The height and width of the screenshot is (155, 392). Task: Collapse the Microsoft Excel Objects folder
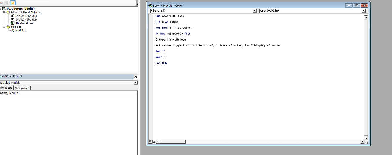coord(4,13)
